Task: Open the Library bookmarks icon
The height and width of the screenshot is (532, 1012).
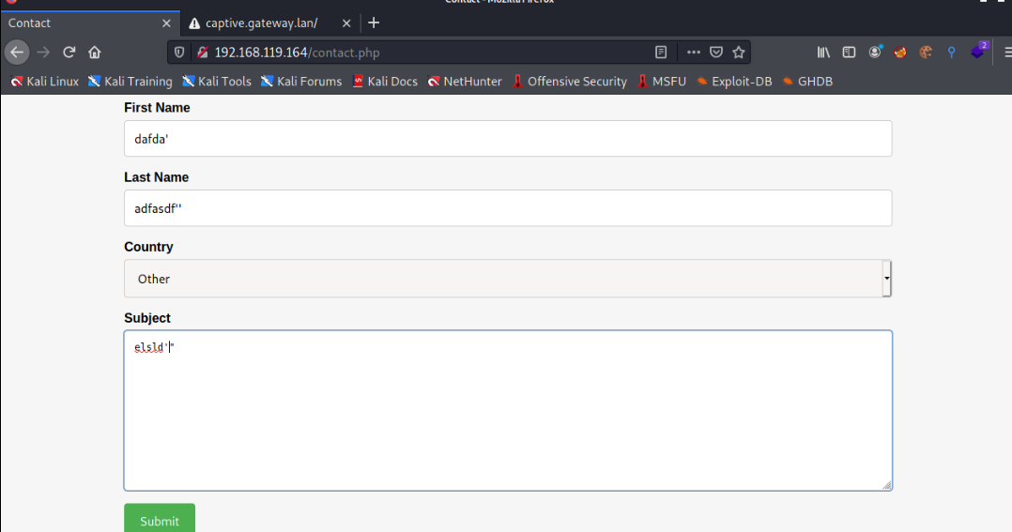Action: 823,53
